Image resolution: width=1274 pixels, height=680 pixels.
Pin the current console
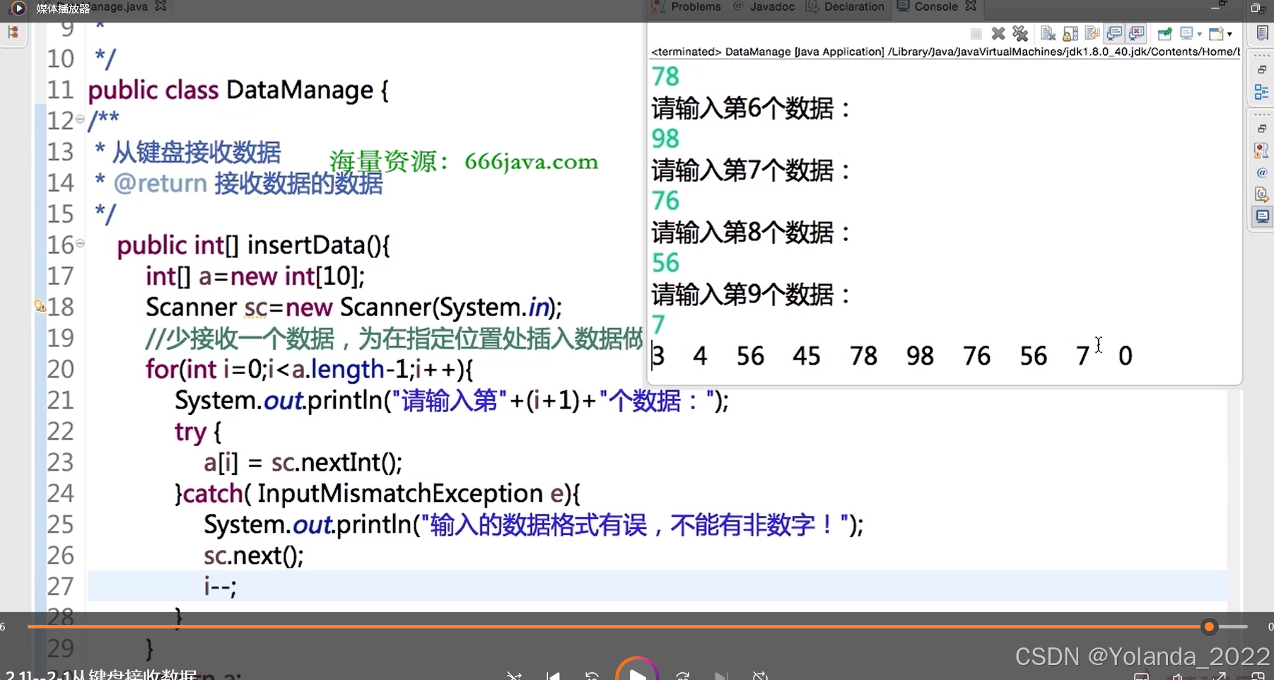click(x=1164, y=33)
